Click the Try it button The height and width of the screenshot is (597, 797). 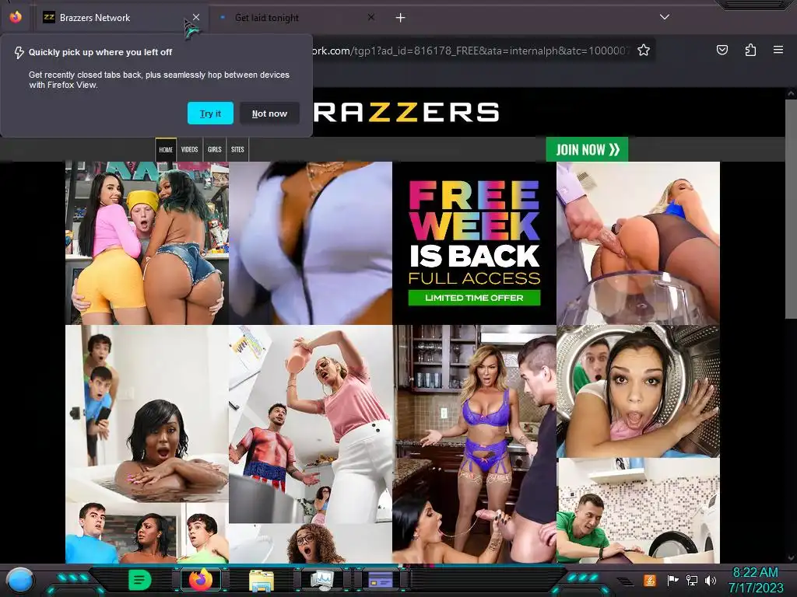210,113
